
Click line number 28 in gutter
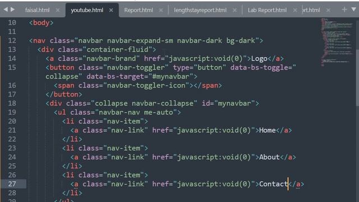click(12, 193)
